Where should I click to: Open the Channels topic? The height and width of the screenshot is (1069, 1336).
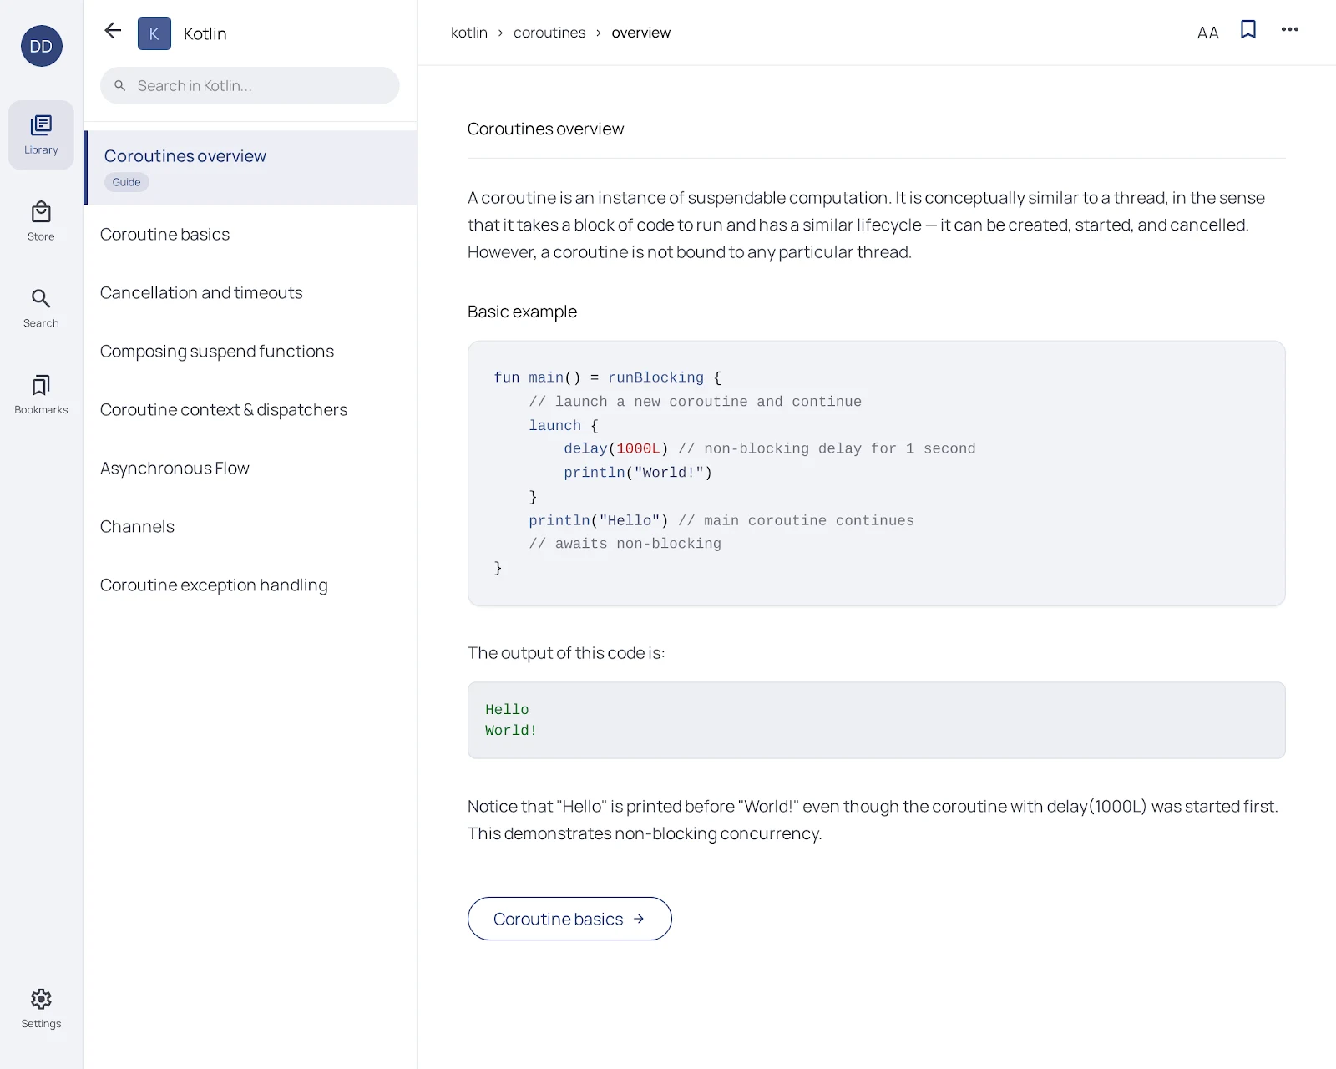point(250,526)
